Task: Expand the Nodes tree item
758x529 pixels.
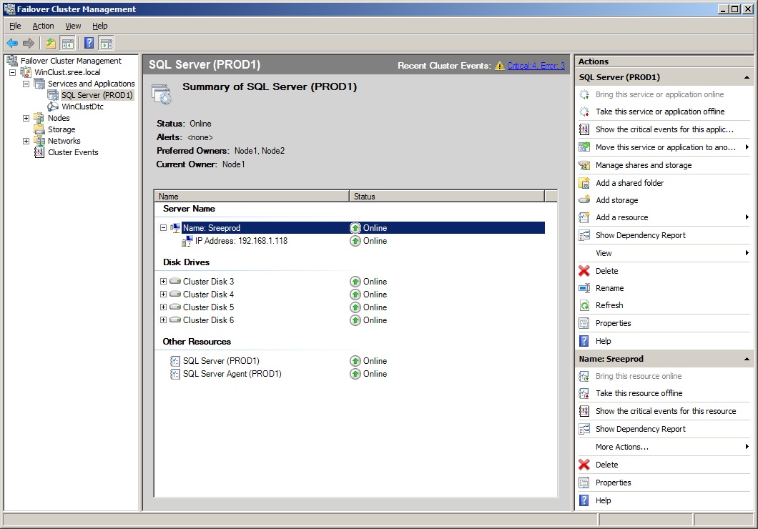Action: pyautogui.click(x=26, y=118)
